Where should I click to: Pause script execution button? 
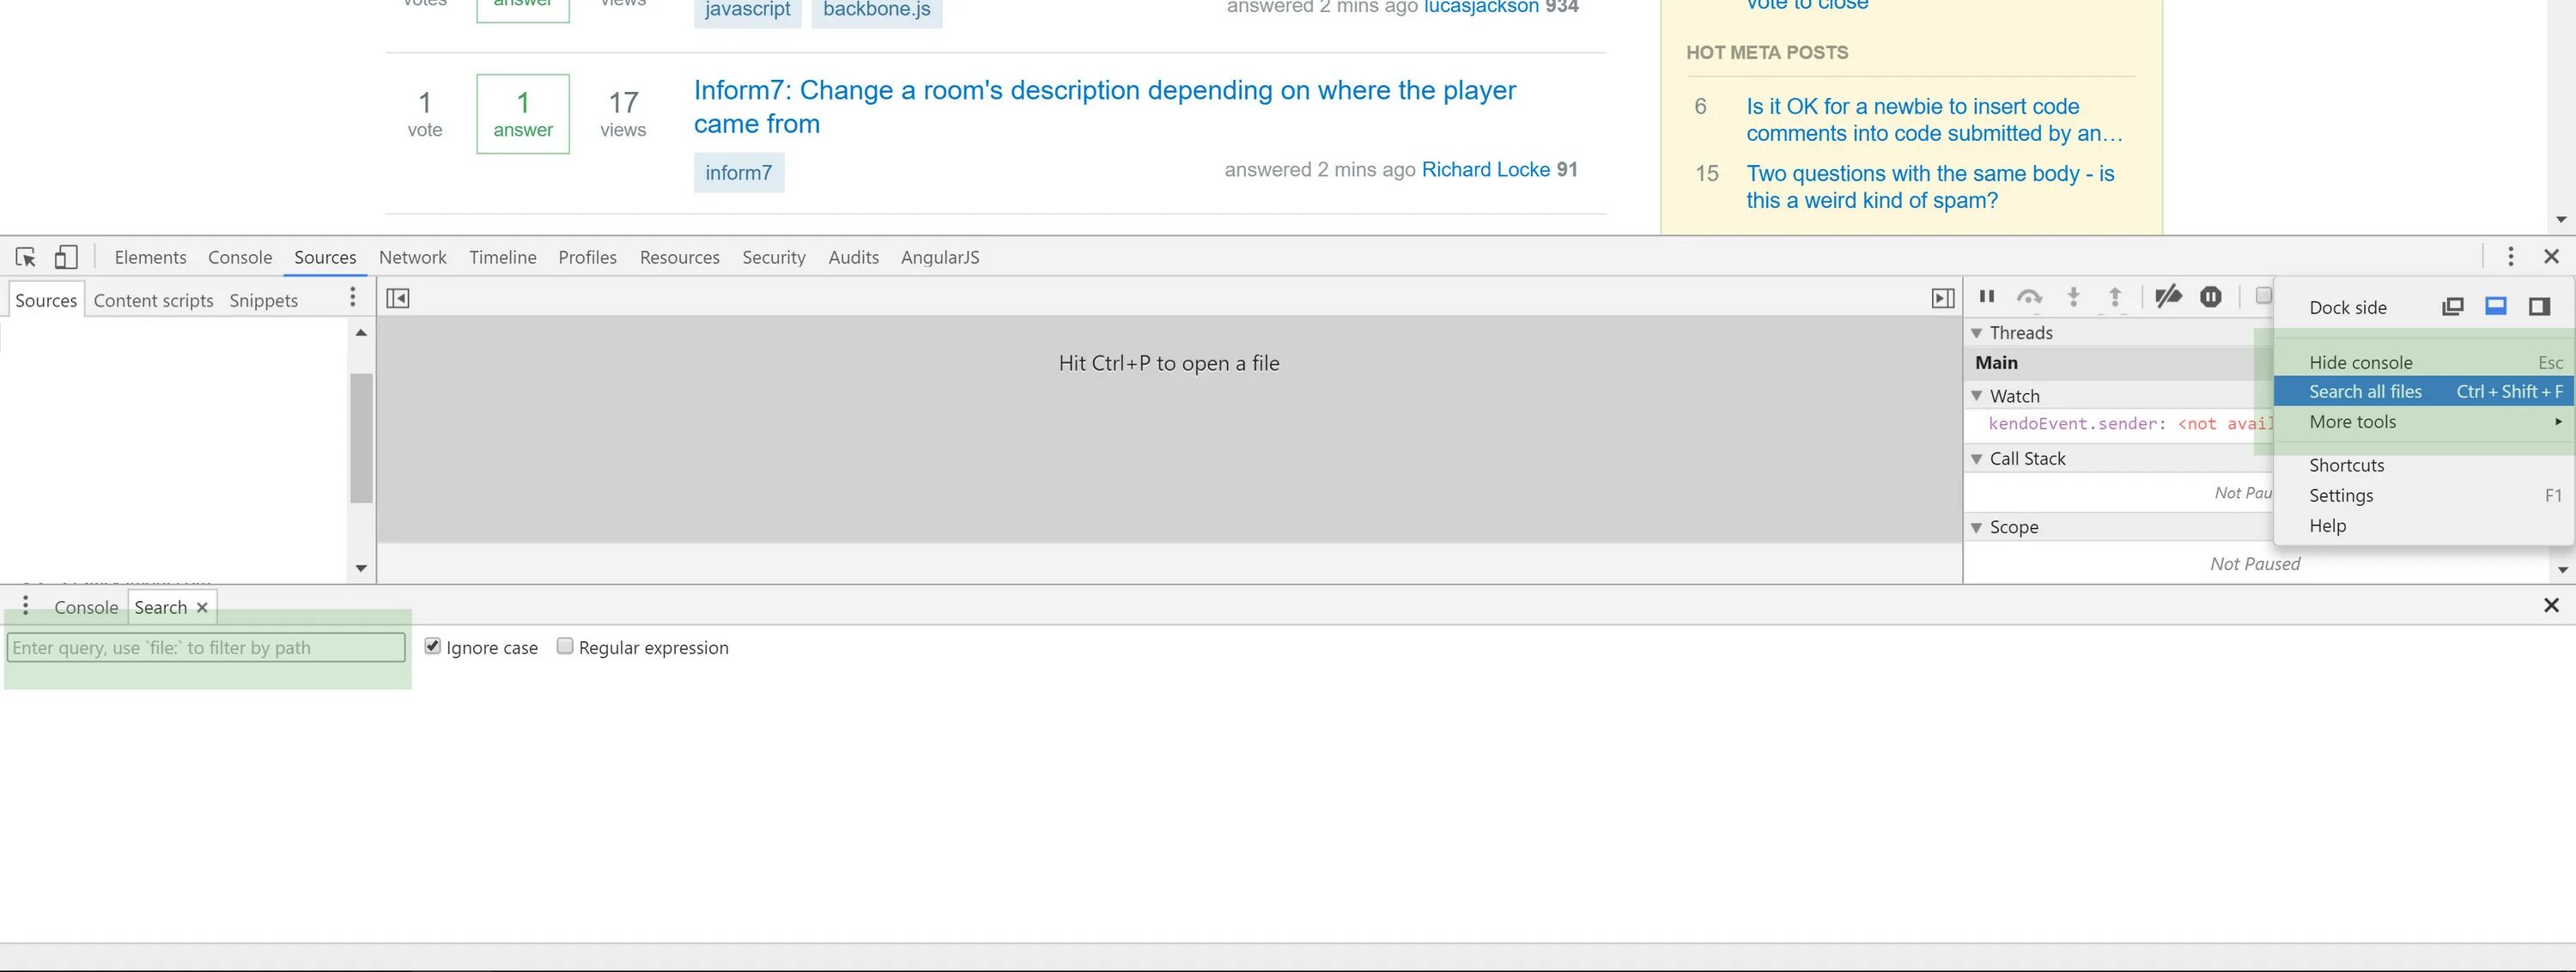1987,296
